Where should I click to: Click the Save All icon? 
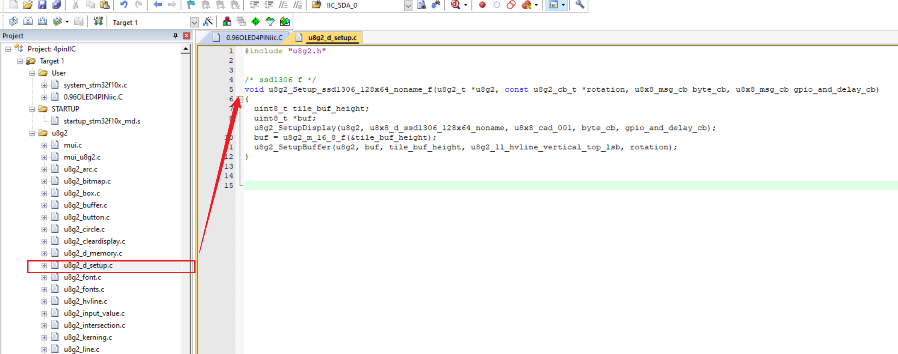(57, 5)
